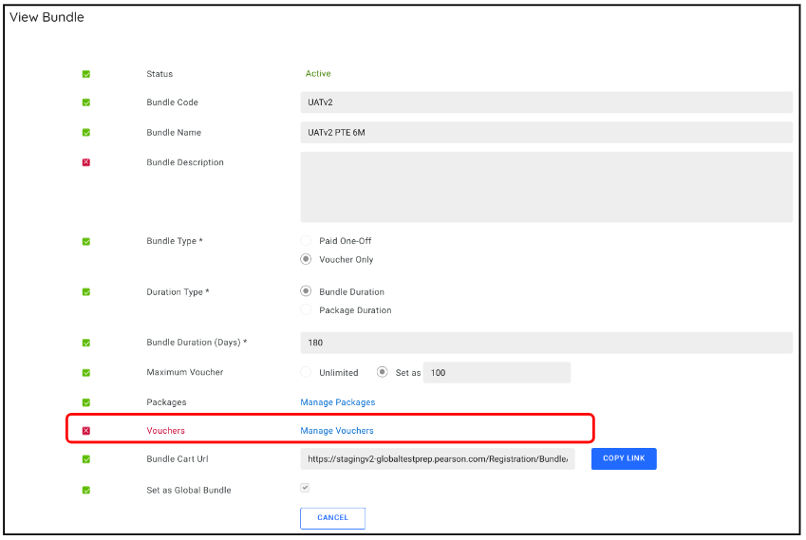Click the green check icon beside Status

click(x=86, y=74)
